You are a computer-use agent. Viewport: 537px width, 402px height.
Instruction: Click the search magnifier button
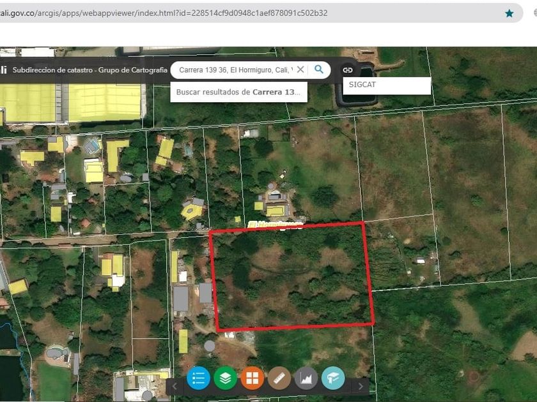coord(319,70)
